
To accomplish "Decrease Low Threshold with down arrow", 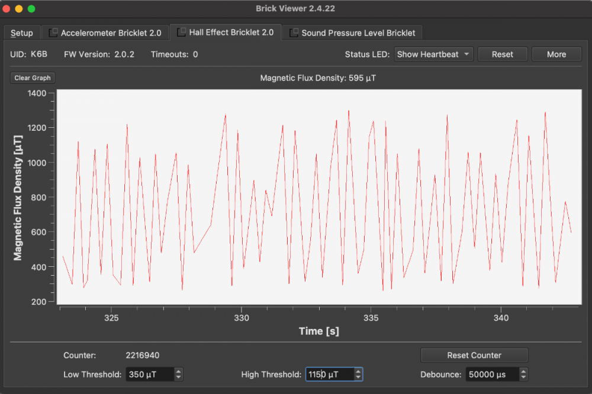I will pyautogui.click(x=179, y=377).
